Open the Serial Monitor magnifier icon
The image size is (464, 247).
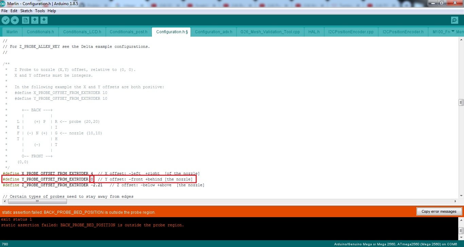click(454, 20)
